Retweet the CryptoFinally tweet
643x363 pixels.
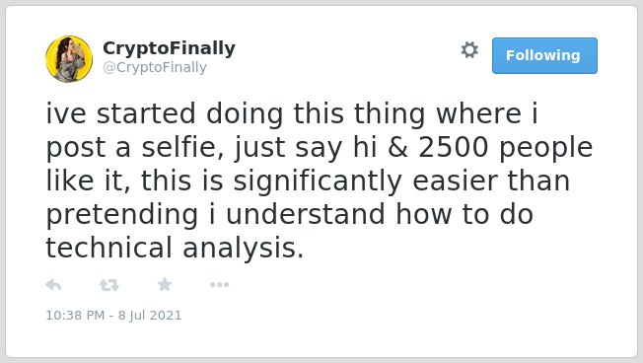(x=109, y=285)
